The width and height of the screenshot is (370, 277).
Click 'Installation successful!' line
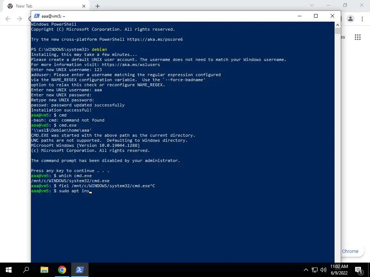(61, 110)
